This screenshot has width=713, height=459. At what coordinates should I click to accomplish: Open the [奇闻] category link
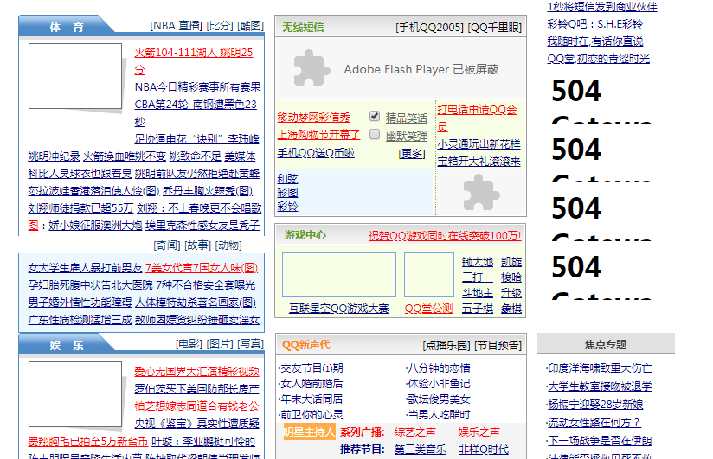tap(167, 245)
